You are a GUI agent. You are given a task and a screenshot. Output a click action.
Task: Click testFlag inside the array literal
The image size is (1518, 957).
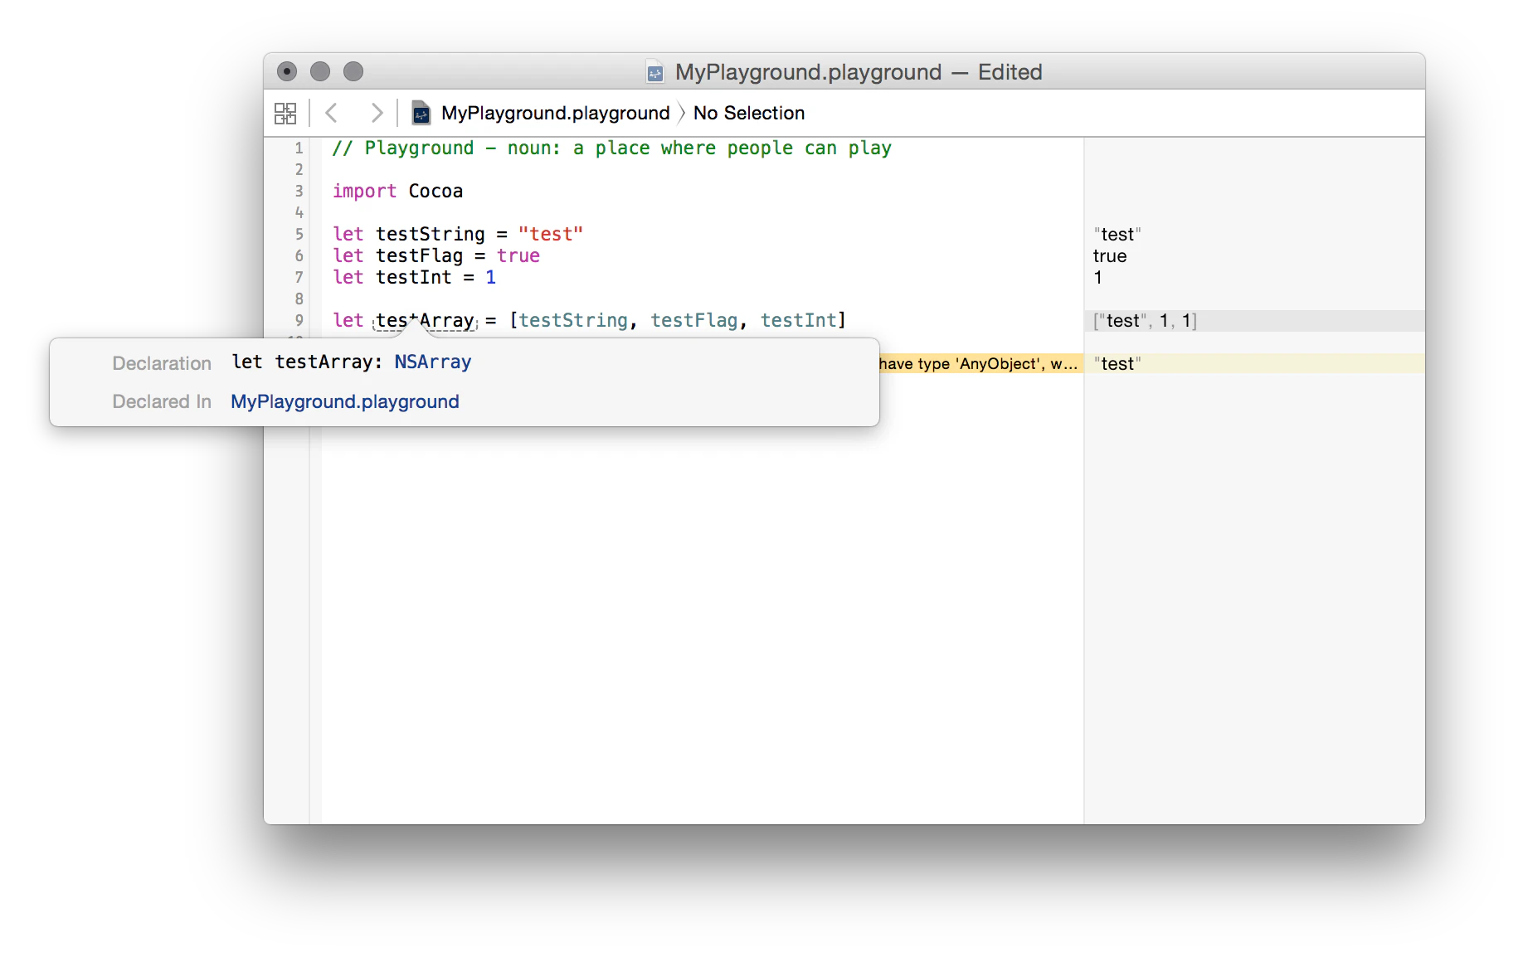point(694,321)
